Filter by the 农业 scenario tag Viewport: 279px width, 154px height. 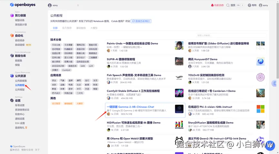click(x=54, y=81)
